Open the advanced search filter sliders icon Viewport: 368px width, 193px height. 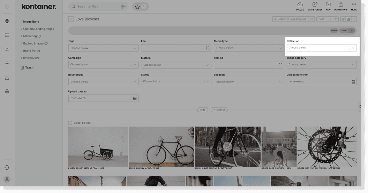click(123, 7)
